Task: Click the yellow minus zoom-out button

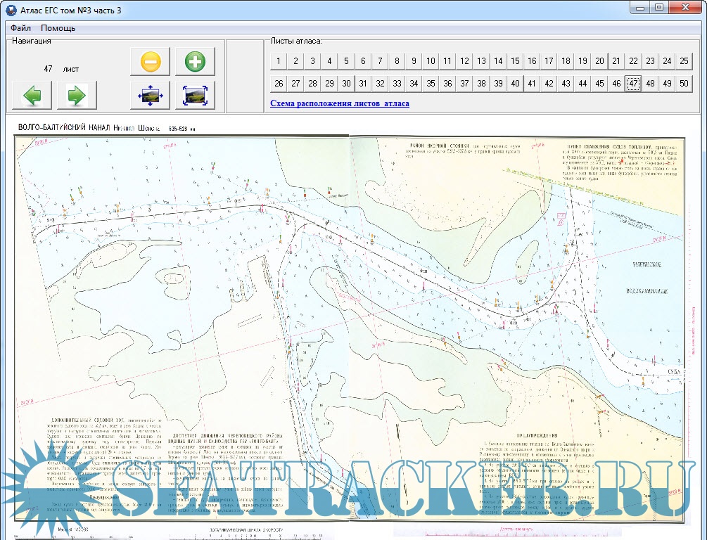Action: click(150, 62)
